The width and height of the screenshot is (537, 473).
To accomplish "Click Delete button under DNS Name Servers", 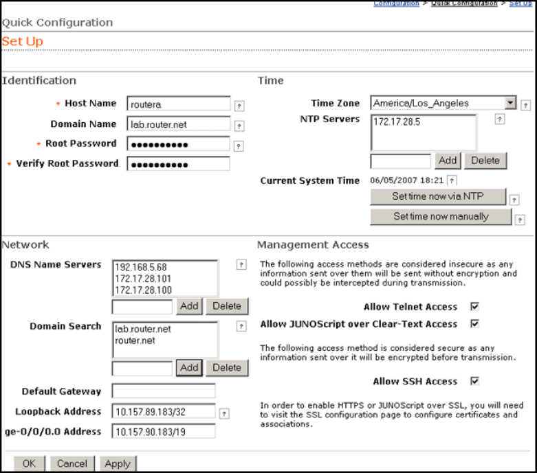I will (x=227, y=306).
